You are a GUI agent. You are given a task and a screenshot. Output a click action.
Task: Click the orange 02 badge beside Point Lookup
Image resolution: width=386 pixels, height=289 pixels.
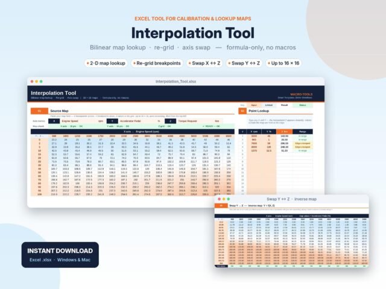click(242, 111)
